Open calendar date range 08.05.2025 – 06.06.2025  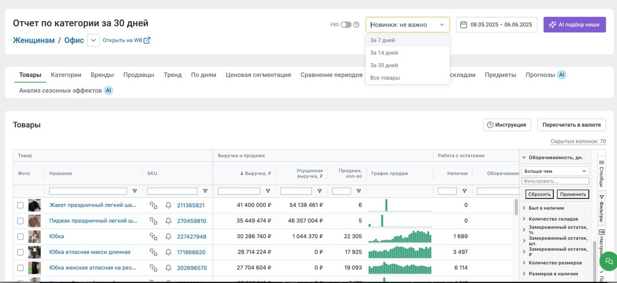[497, 25]
